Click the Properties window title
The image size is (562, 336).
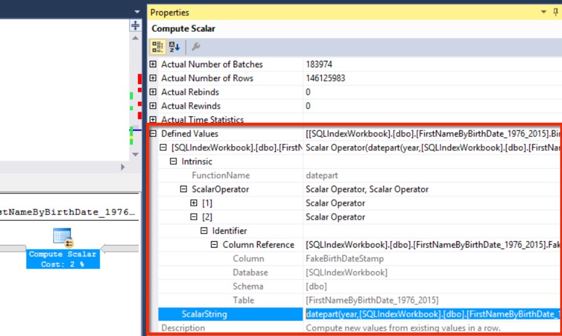[169, 12]
